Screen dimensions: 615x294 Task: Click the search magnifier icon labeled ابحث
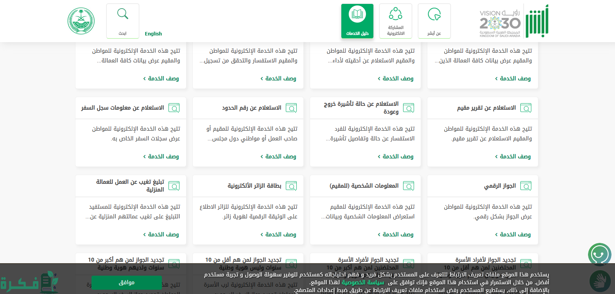123,14
